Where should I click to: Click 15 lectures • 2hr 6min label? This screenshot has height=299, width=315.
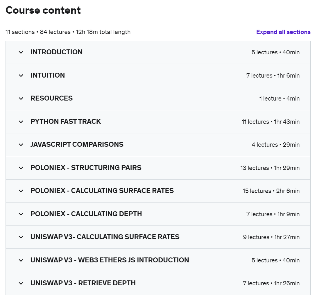point(271,191)
